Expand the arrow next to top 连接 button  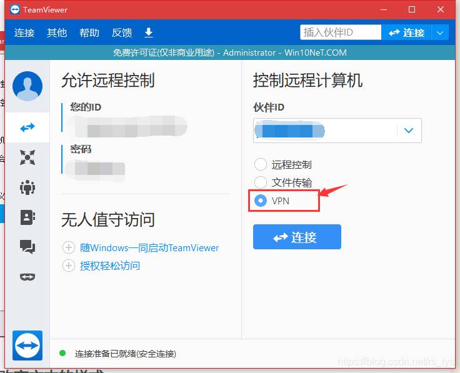440,32
